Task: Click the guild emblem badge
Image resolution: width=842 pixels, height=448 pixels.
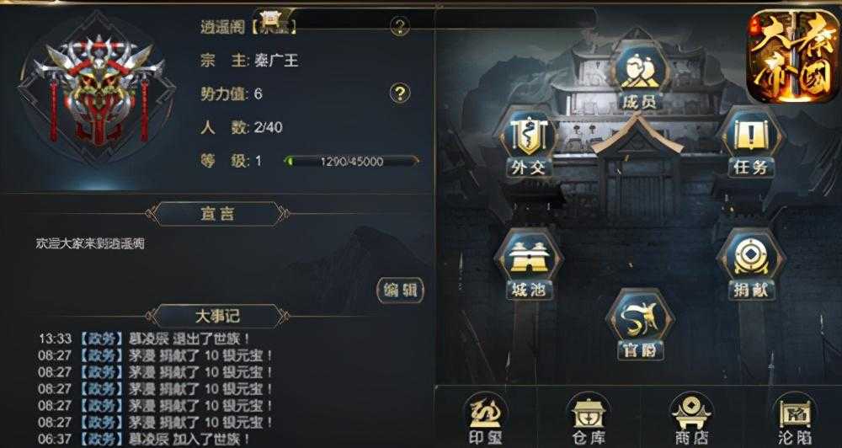Action: 98,88
